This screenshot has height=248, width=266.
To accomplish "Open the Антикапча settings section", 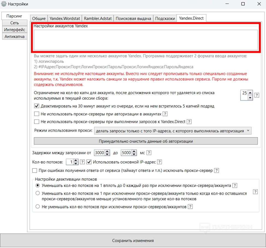I will [x=14, y=36].
